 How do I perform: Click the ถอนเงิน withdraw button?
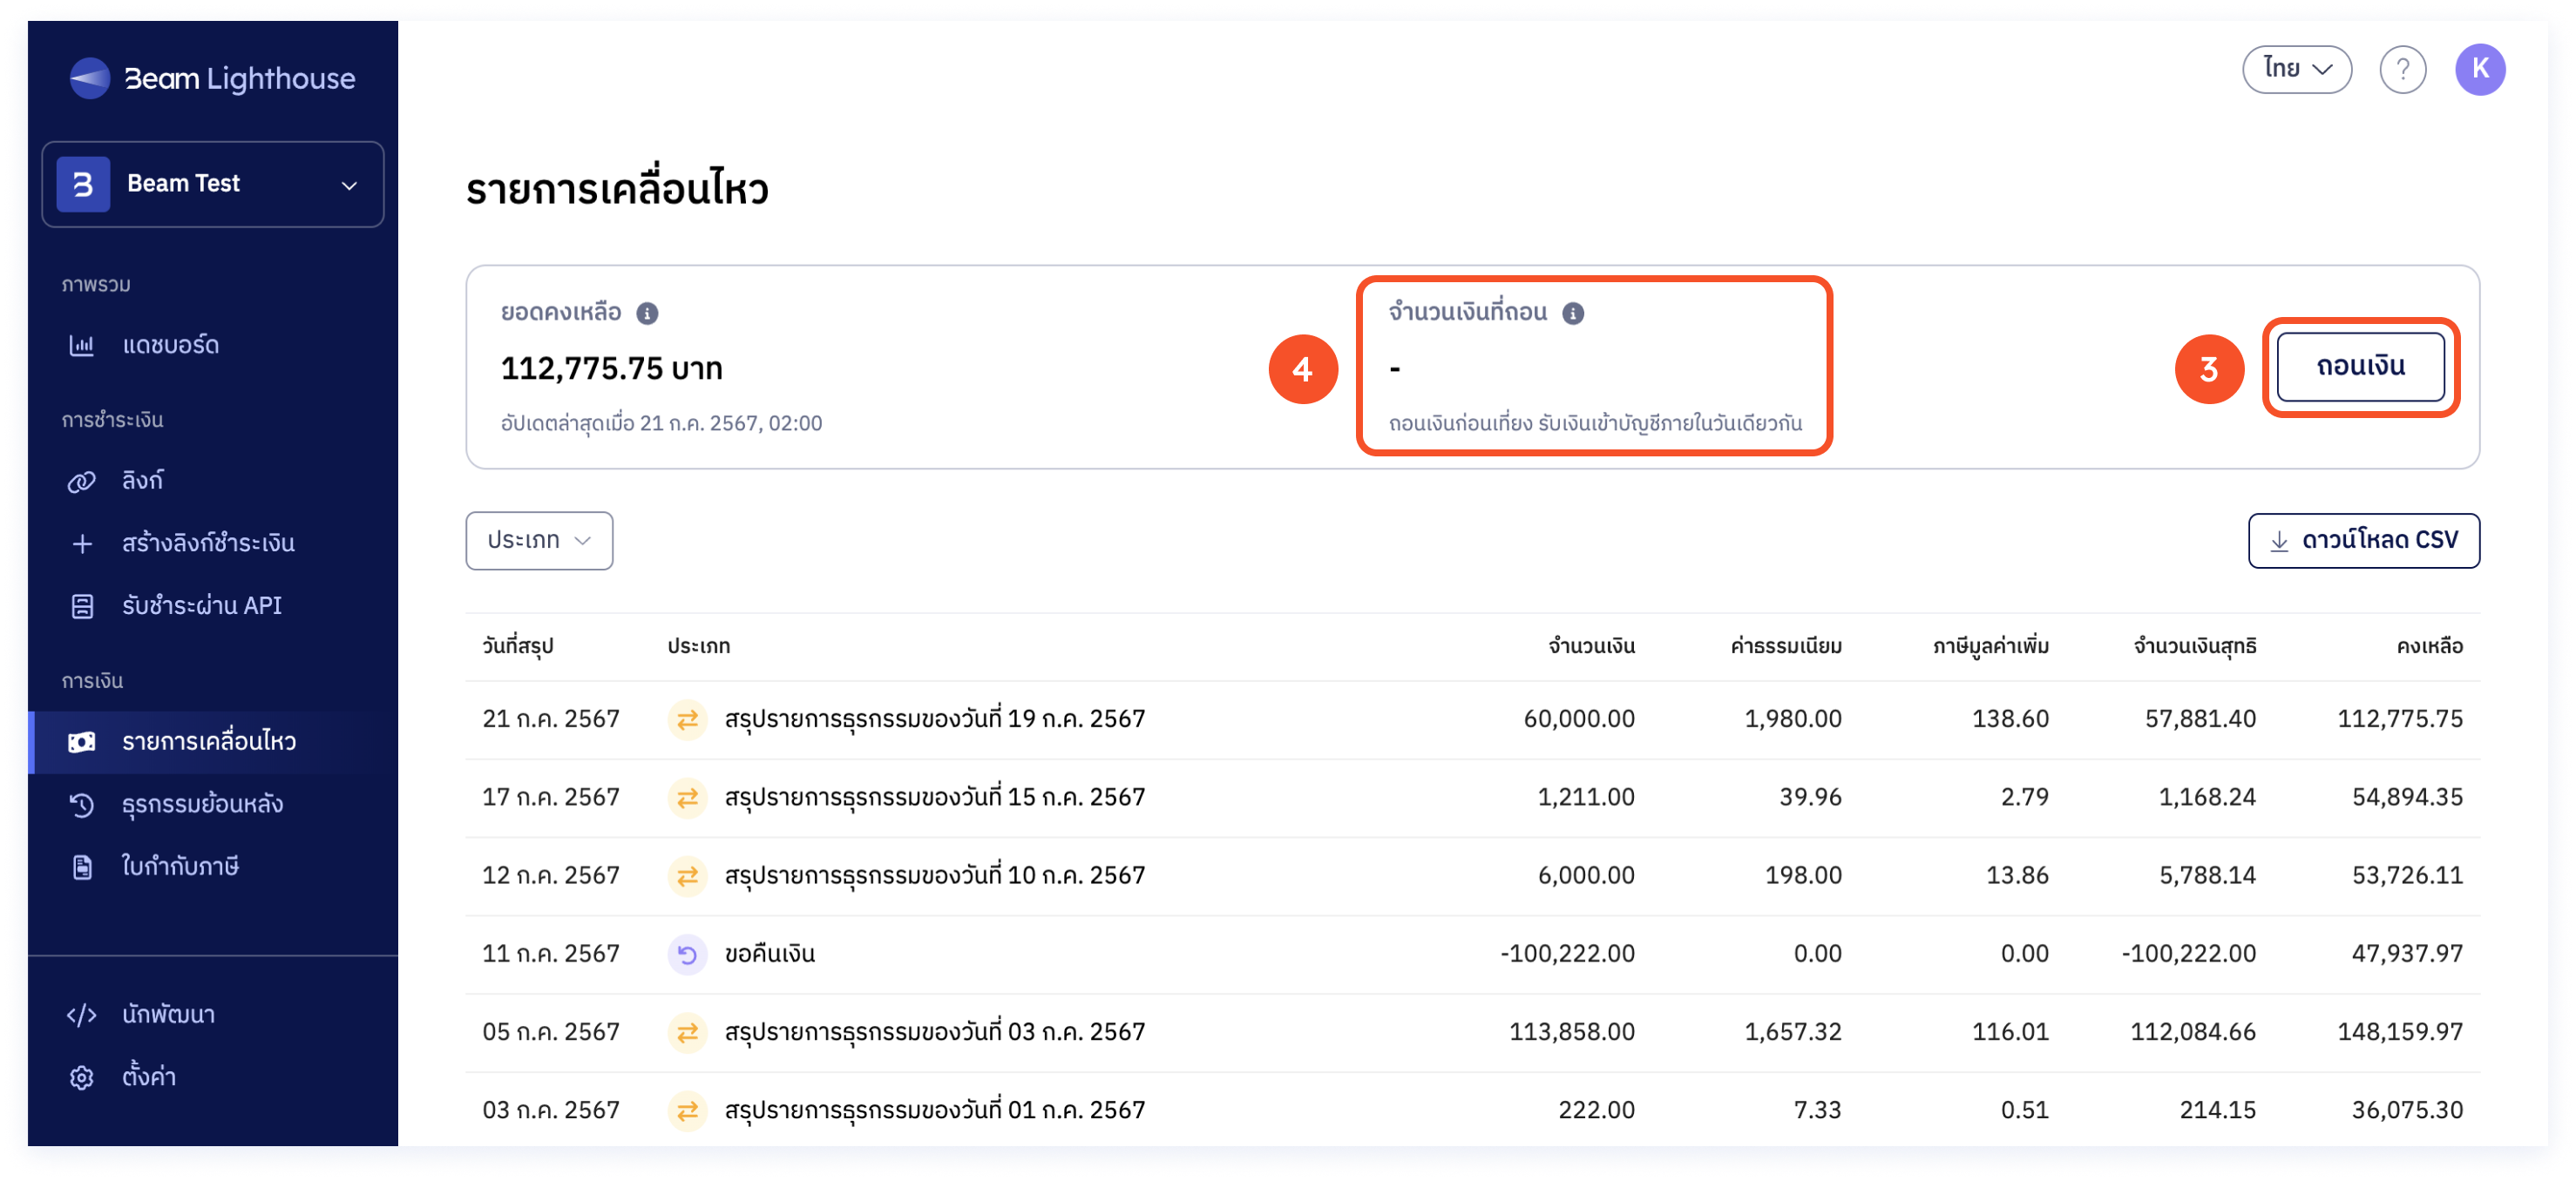tap(2361, 366)
